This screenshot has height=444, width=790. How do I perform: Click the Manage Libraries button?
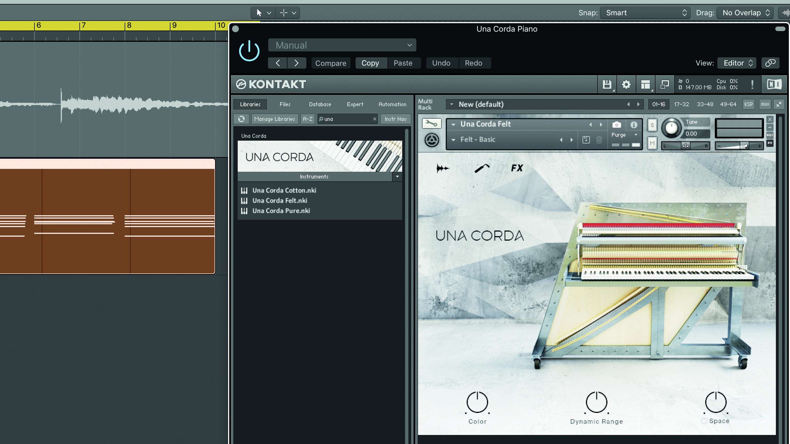pyautogui.click(x=274, y=119)
